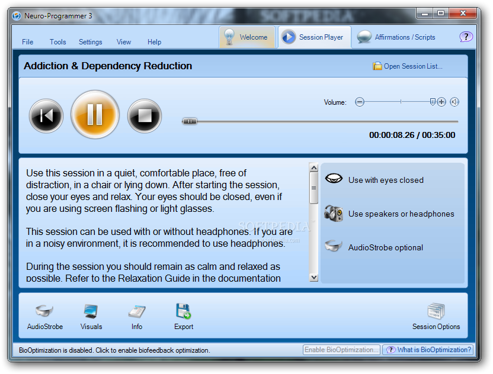Switch to the Welcome tab
Image resolution: width=493 pixels, height=374 pixels.
[247, 37]
